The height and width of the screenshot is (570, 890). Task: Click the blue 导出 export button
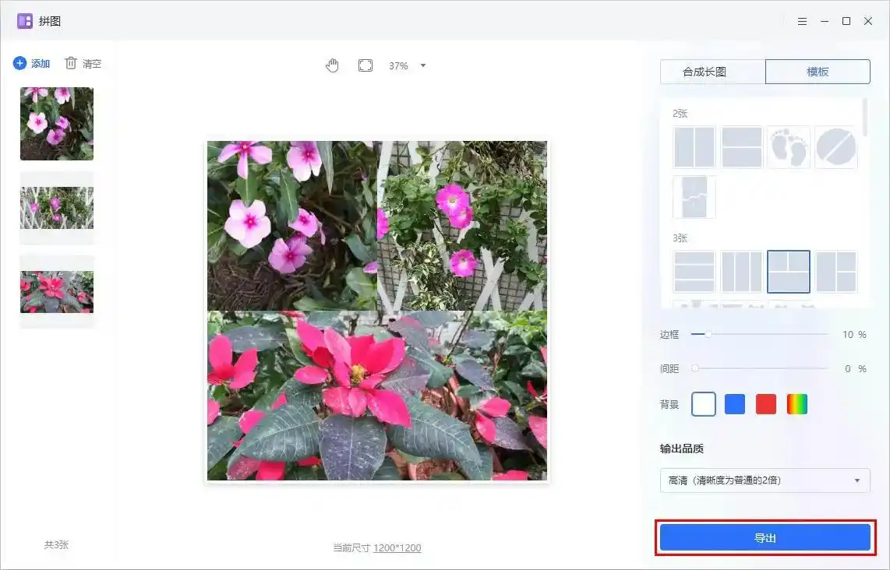[765, 538]
